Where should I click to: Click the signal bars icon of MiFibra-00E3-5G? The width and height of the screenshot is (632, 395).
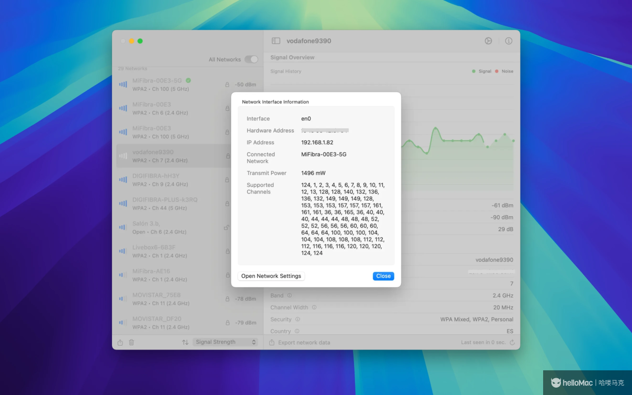click(123, 84)
